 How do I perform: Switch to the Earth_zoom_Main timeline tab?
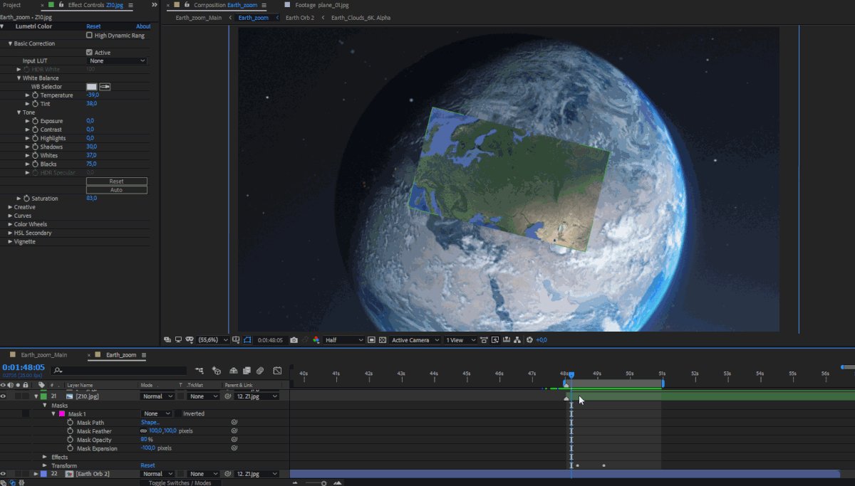tap(43, 354)
